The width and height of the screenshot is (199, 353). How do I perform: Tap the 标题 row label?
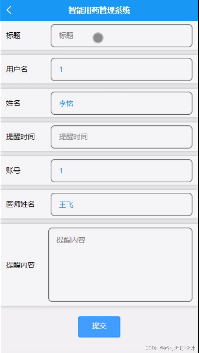(x=12, y=36)
